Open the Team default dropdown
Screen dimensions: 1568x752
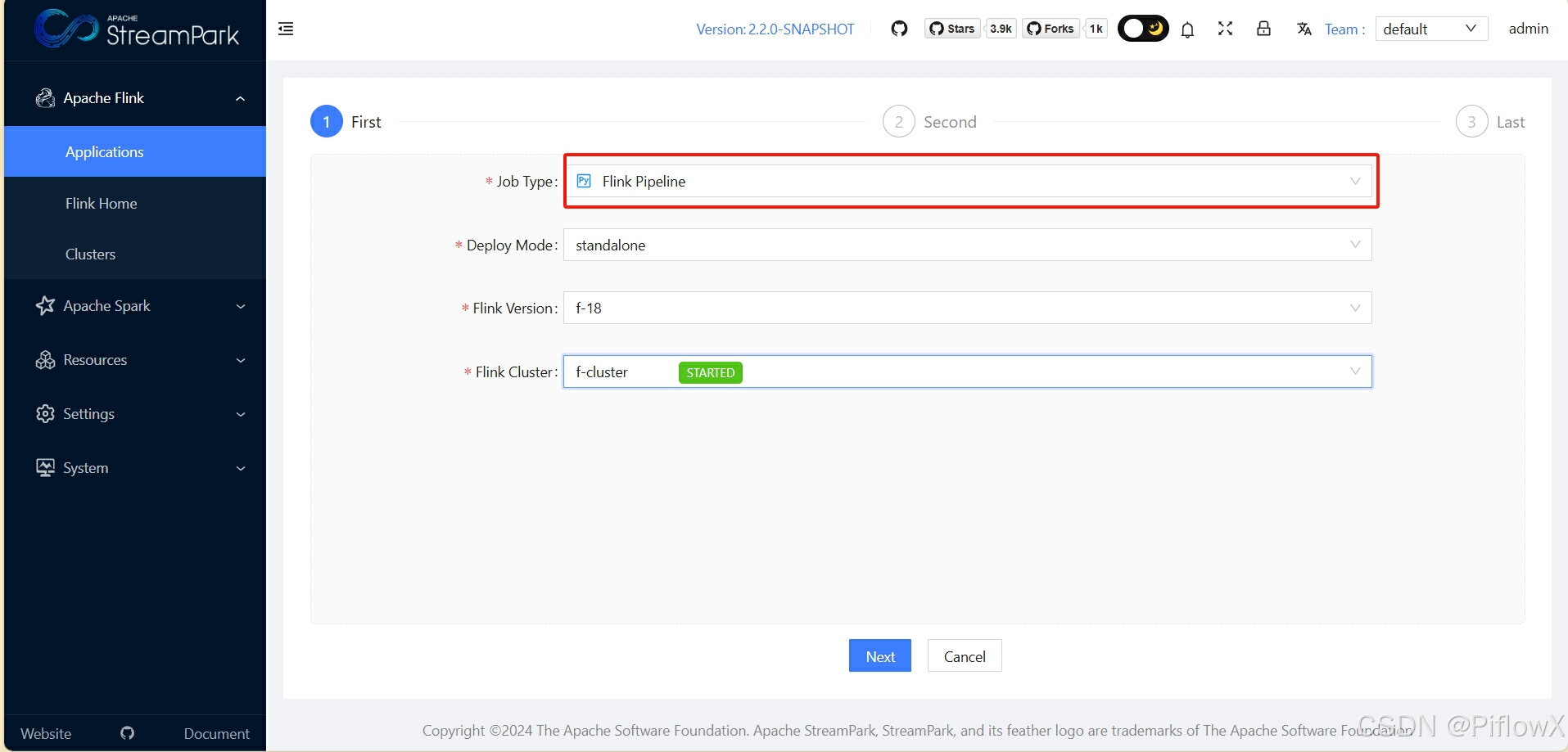point(1431,29)
